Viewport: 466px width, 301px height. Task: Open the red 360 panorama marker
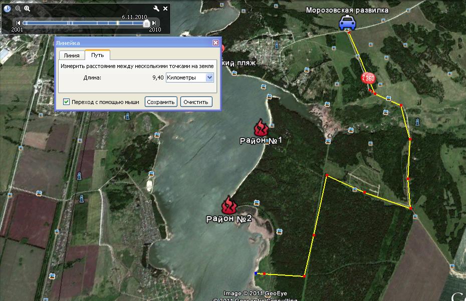pos(368,78)
